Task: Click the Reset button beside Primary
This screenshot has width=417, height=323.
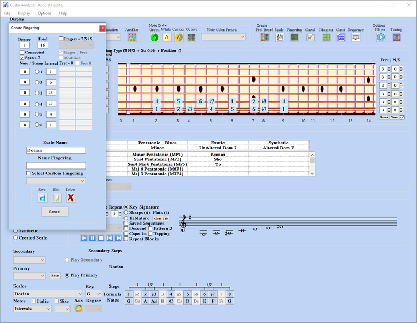Action: [55, 276]
